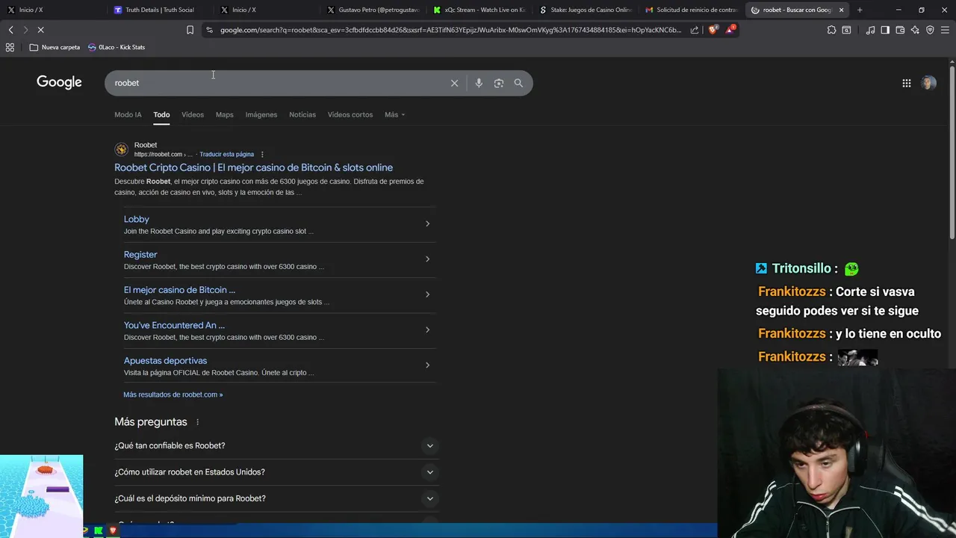The height and width of the screenshot is (538, 956).
Task: Search by image with Google Lens icon
Action: (x=499, y=83)
